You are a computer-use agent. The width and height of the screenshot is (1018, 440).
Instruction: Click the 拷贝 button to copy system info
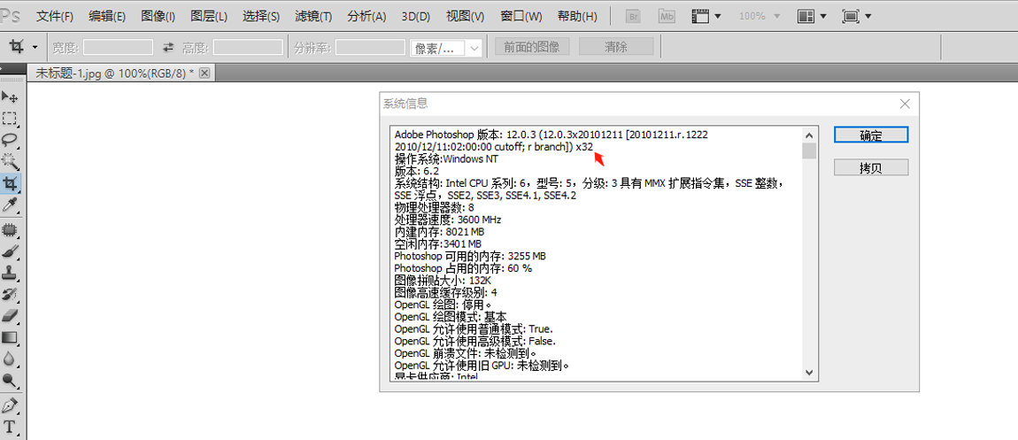[871, 167]
